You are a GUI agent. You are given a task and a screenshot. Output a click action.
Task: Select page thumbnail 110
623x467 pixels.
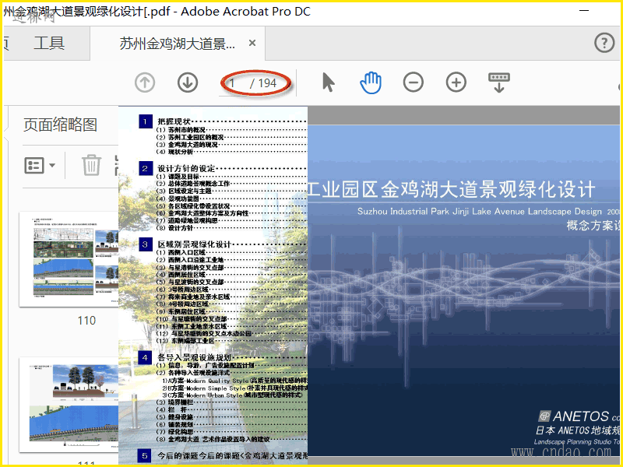(x=69, y=259)
